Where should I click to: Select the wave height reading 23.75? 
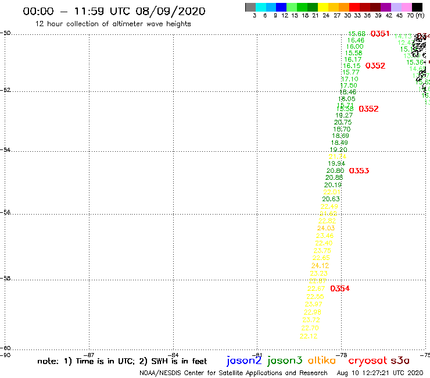pos(322,251)
